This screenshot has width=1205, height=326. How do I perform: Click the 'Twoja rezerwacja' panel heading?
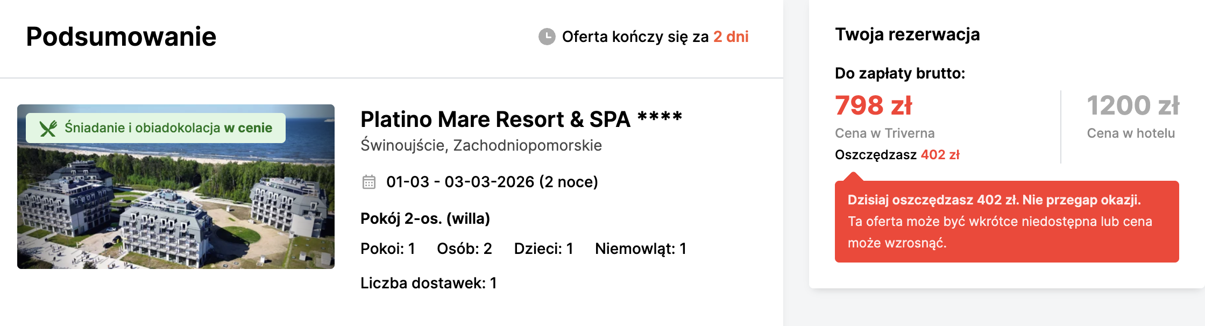tap(908, 35)
